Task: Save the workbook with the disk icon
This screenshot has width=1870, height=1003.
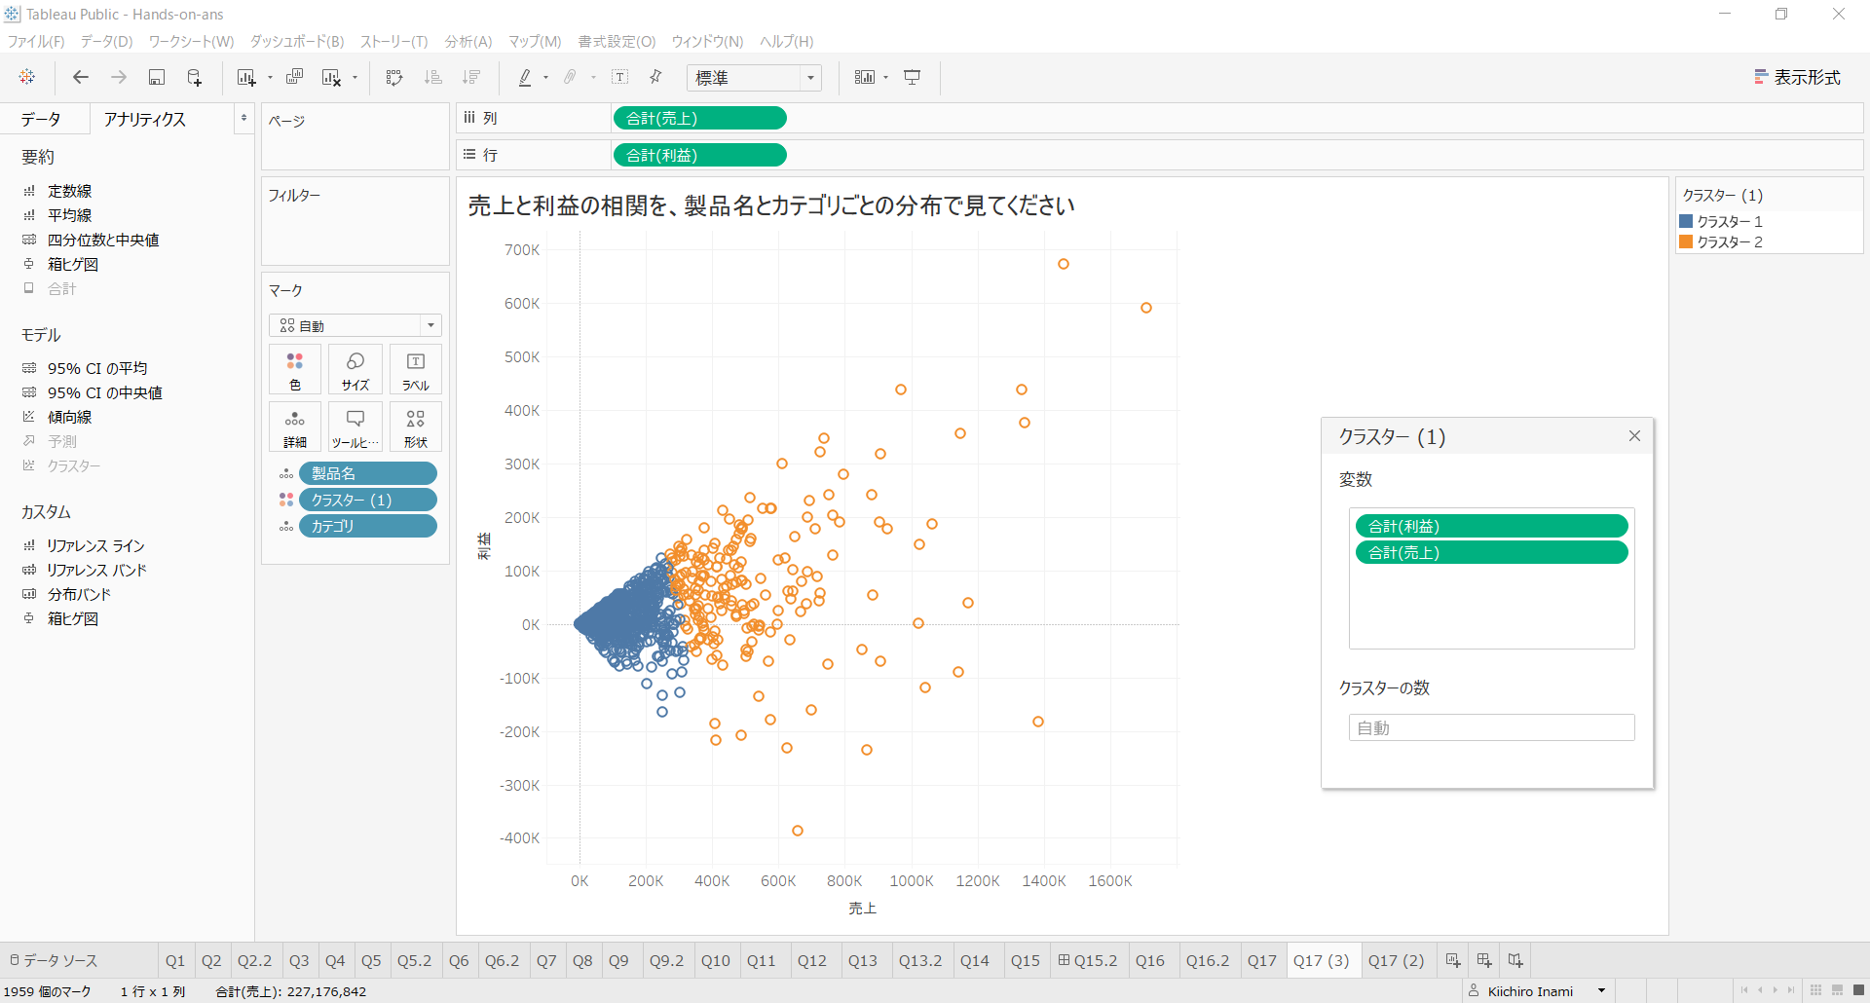Action: 156,77
